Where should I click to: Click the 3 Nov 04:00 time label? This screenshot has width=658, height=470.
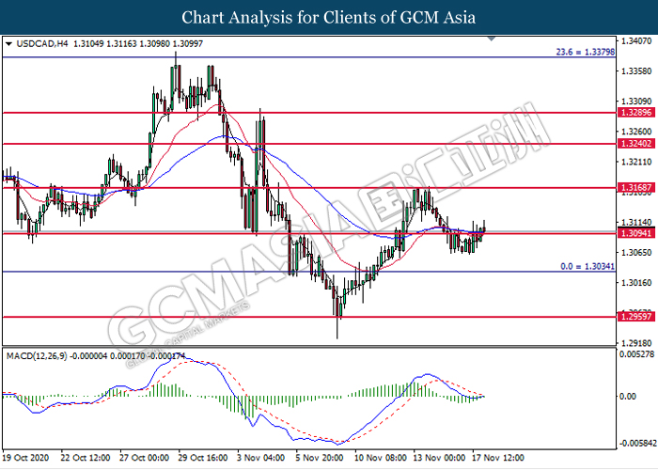point(261,458)
